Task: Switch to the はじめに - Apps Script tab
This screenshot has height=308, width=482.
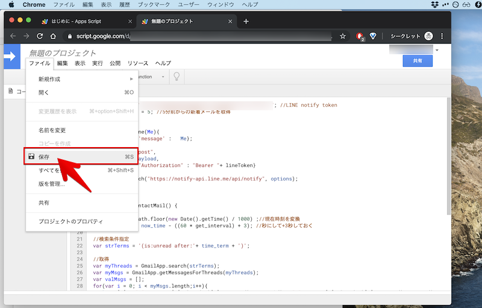Action: pos(84,21)
